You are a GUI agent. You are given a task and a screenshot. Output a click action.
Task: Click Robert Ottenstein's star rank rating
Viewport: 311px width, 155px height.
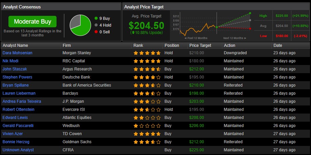[147, 110]
